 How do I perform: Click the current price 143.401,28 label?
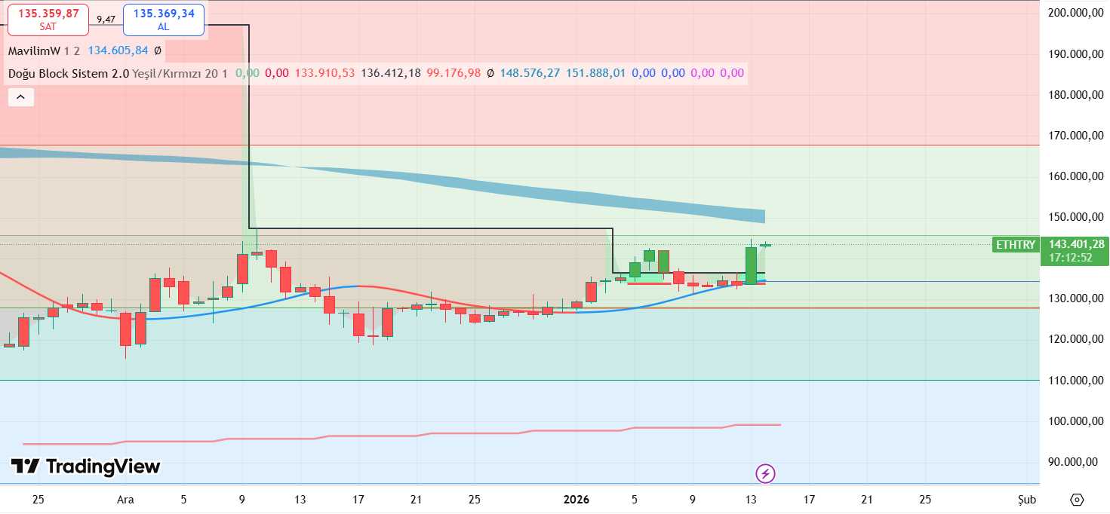point(1076,243)
